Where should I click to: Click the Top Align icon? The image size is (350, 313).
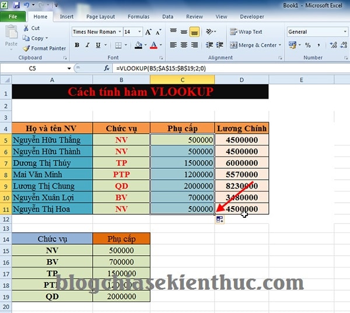[x=173, y=32]
